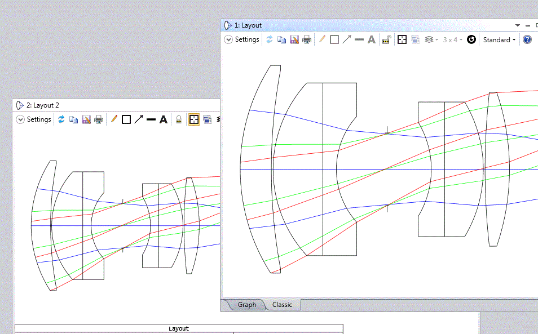Viewport: 538px width, 334px height.
Task: Click the black circular reset button
Action: [471, 40]
